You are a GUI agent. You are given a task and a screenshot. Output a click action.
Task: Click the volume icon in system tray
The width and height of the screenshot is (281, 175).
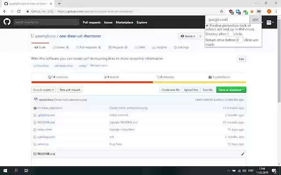tap(244, 171)
